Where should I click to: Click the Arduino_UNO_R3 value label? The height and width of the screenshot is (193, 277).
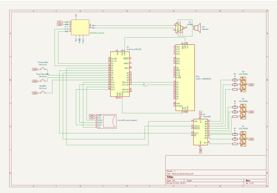point(134,49)
